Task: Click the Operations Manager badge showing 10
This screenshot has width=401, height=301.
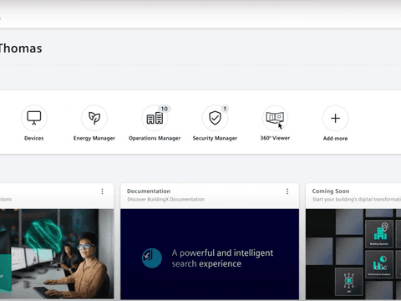Action: pyautogui.click(x=165, y=109)
